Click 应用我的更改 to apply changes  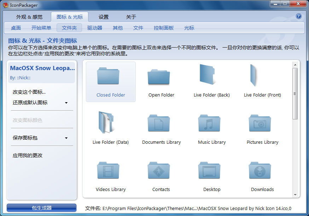tap(28, 155)
